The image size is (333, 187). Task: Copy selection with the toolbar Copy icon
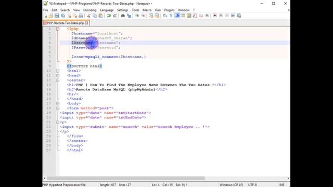coord(95,16)
